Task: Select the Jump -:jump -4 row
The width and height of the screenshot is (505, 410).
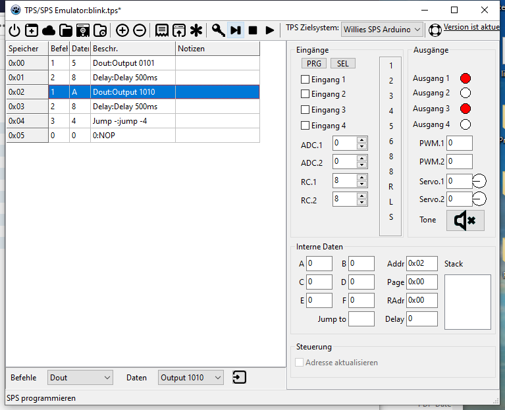Action: tap(132, 121)
